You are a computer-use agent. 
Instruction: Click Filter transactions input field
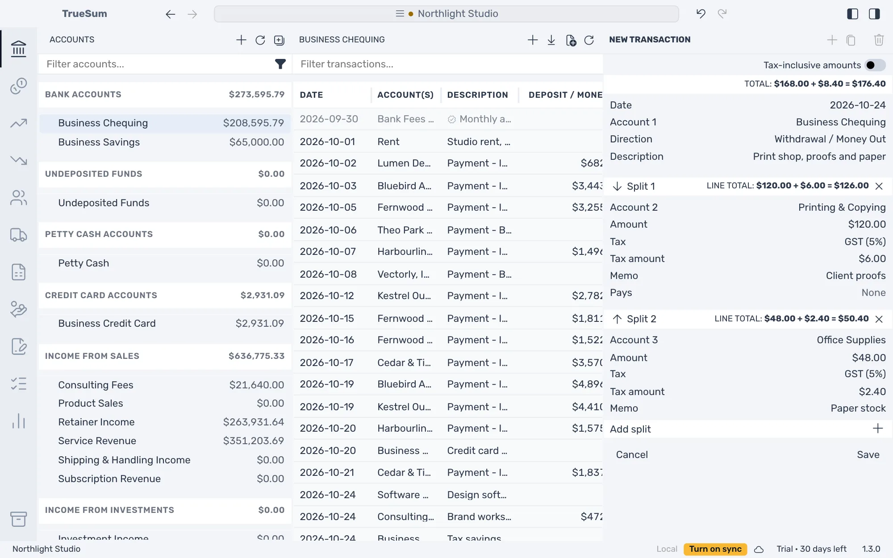[448, 64]
